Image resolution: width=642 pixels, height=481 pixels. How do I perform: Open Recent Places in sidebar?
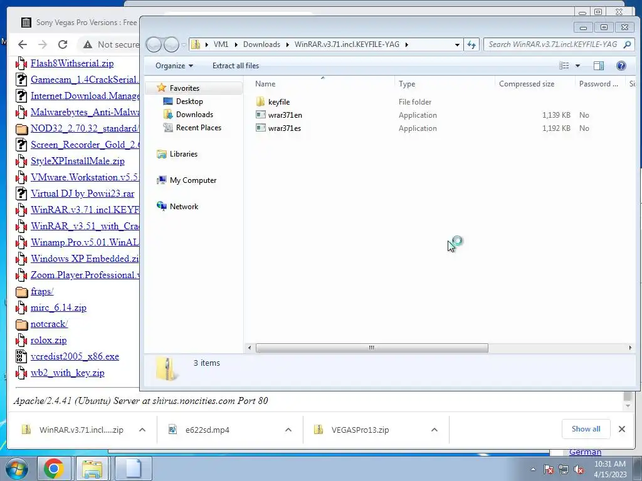[199, 127]
